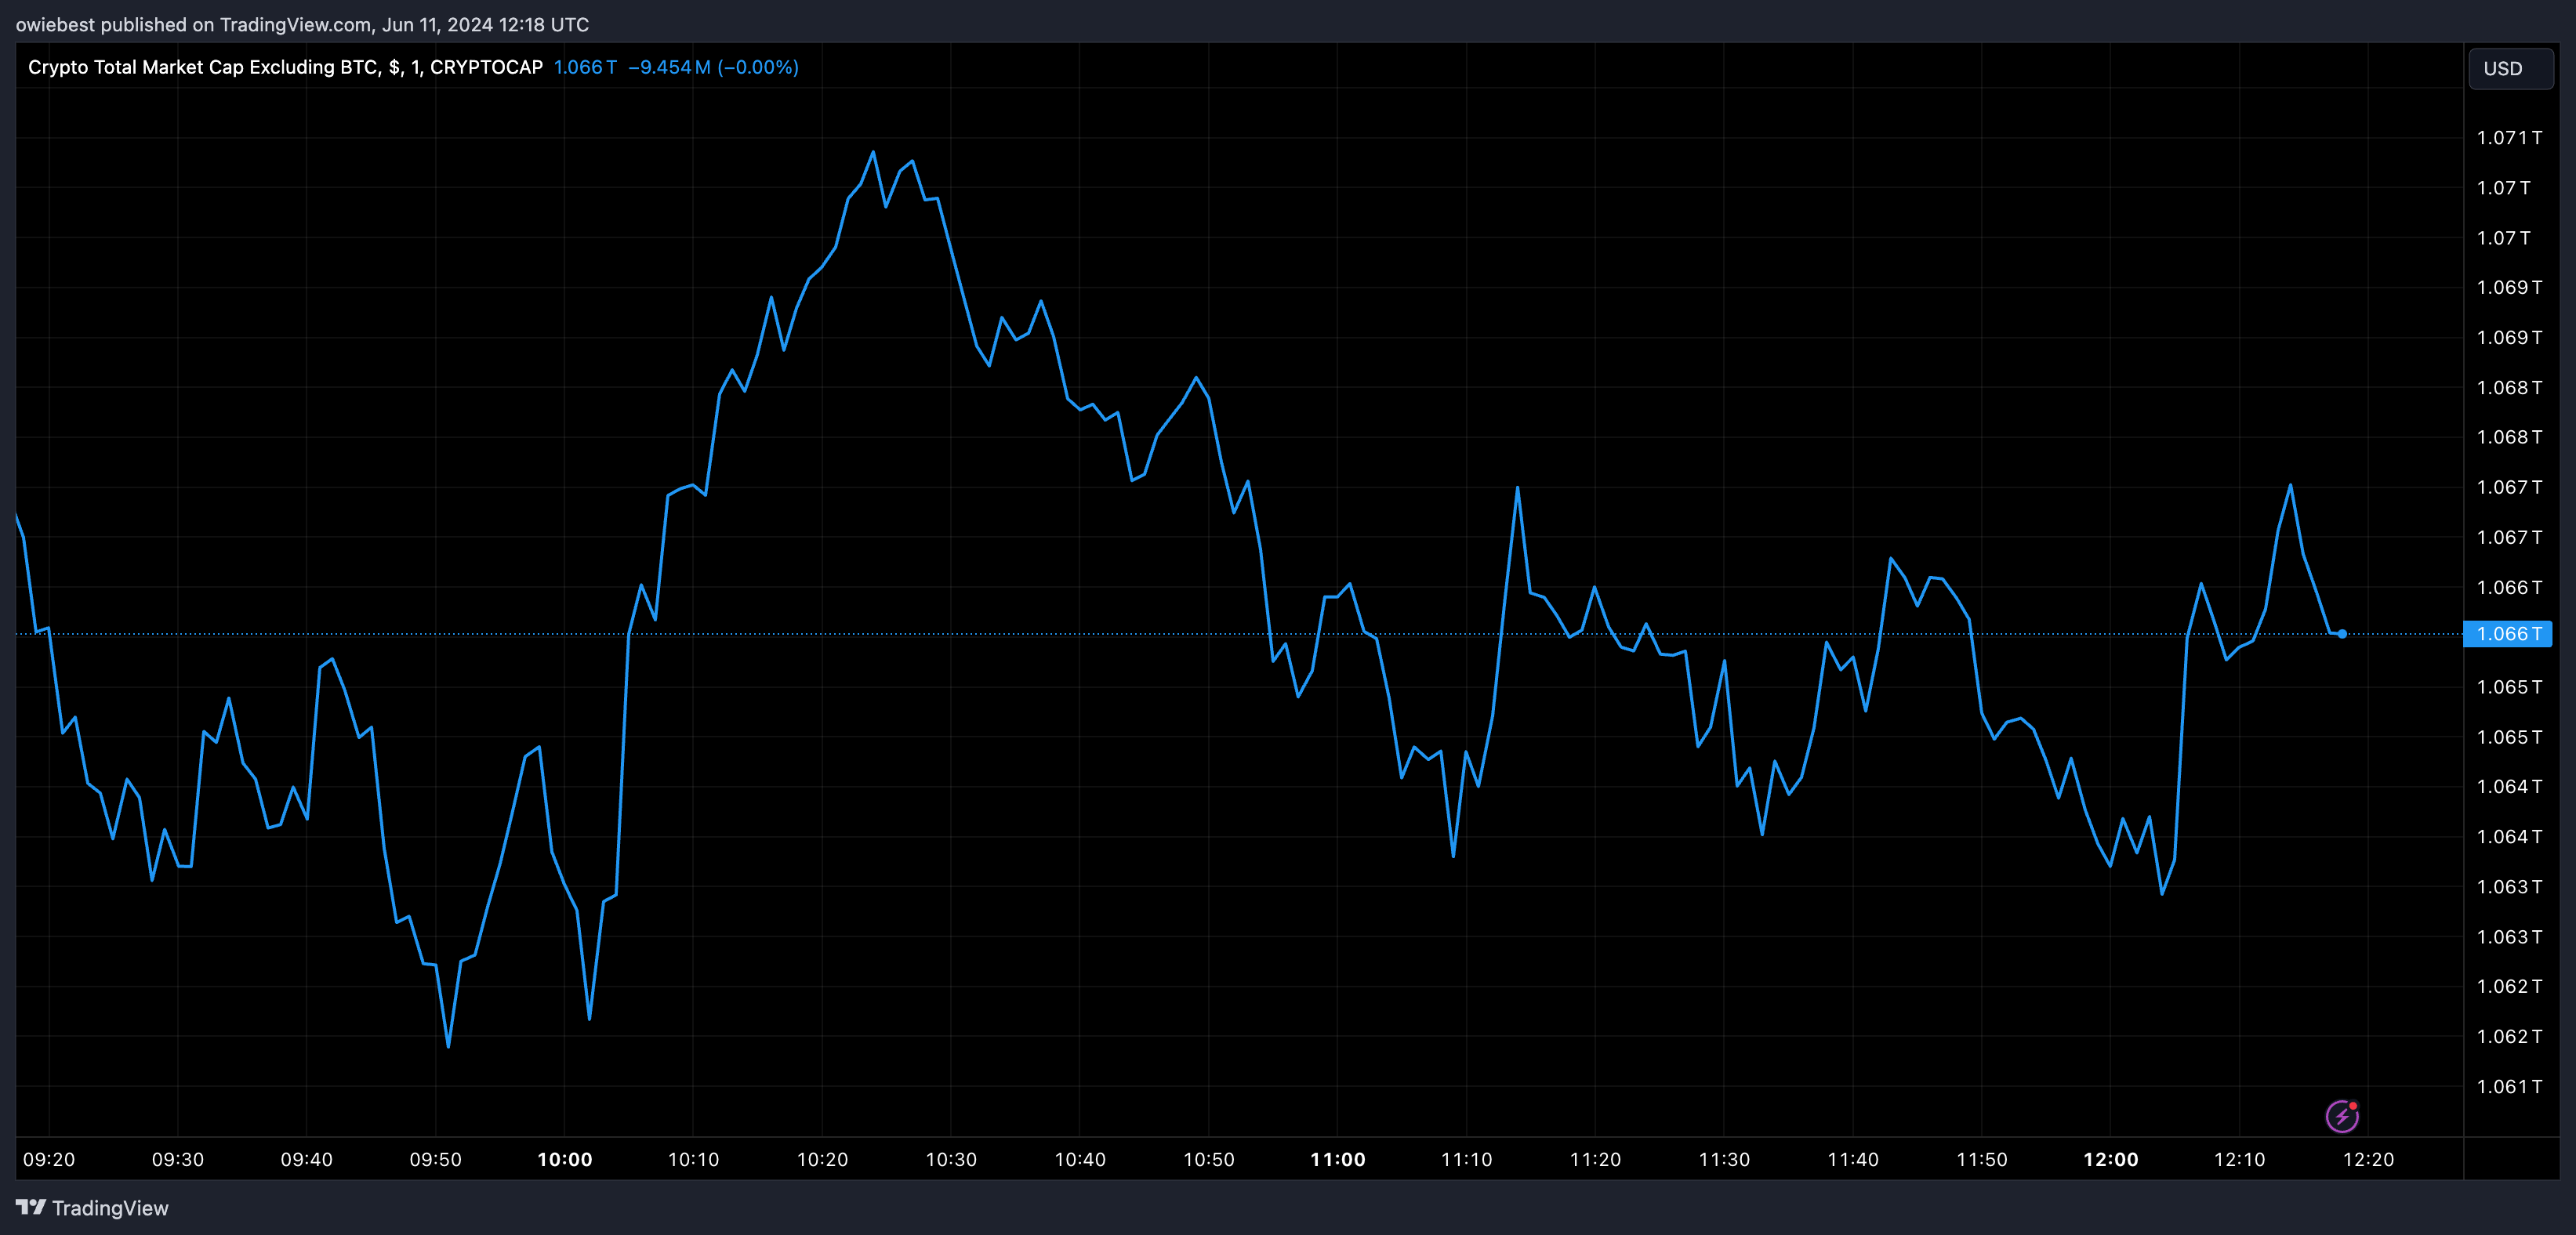
Task: Click the 11:30 time axis label
Action: [x=1725, y=1159]
